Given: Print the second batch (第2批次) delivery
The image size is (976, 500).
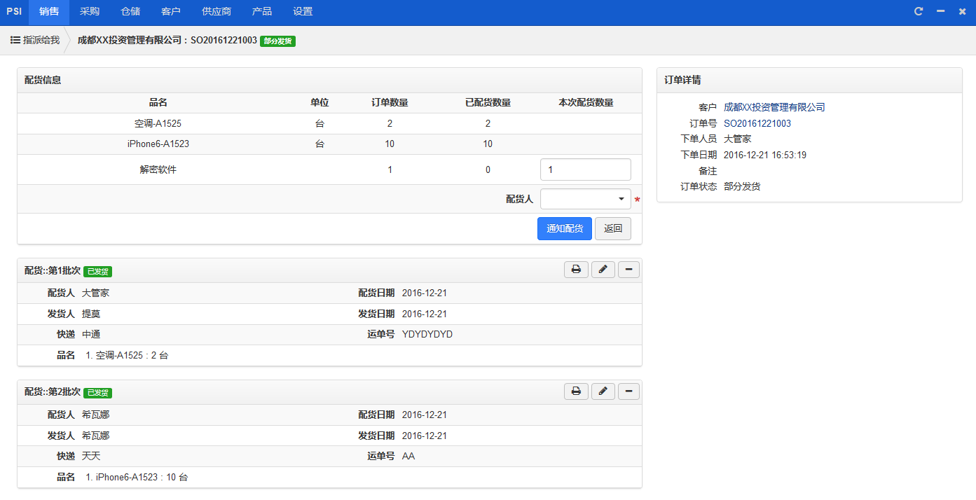Looking at the screenshot, I should (x=576, y=391).
